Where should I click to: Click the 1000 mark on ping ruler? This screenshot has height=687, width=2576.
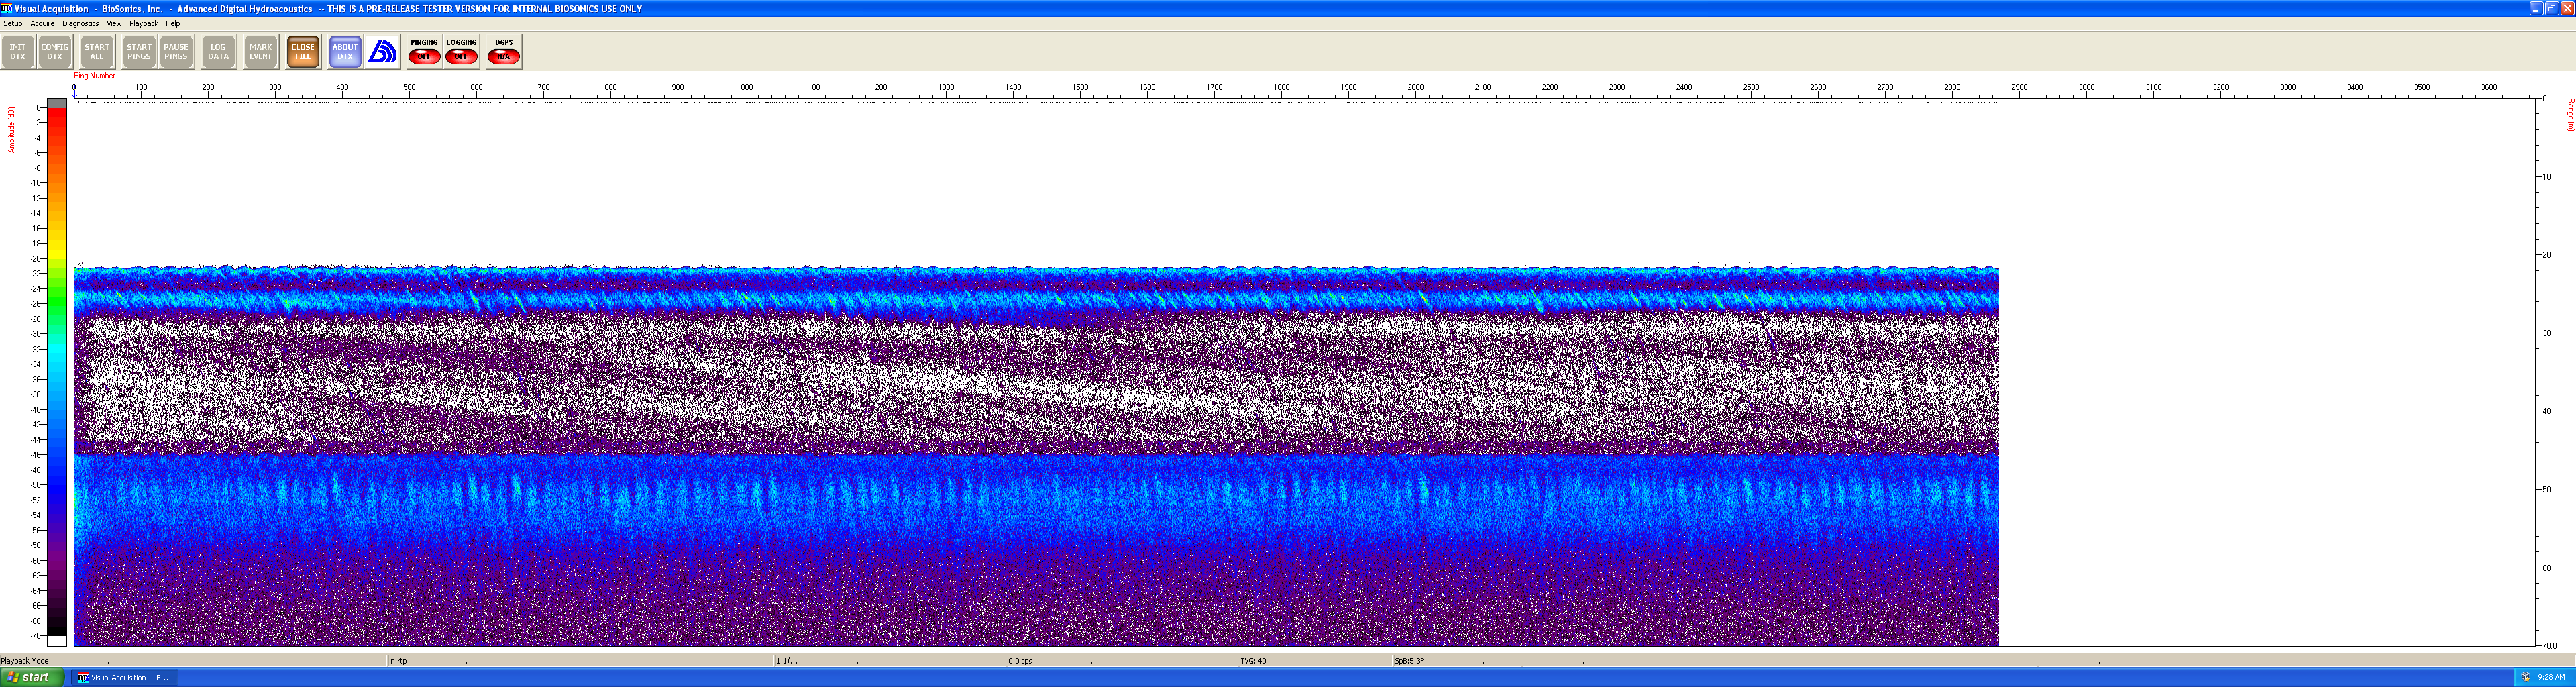click(x=744, y=87)
